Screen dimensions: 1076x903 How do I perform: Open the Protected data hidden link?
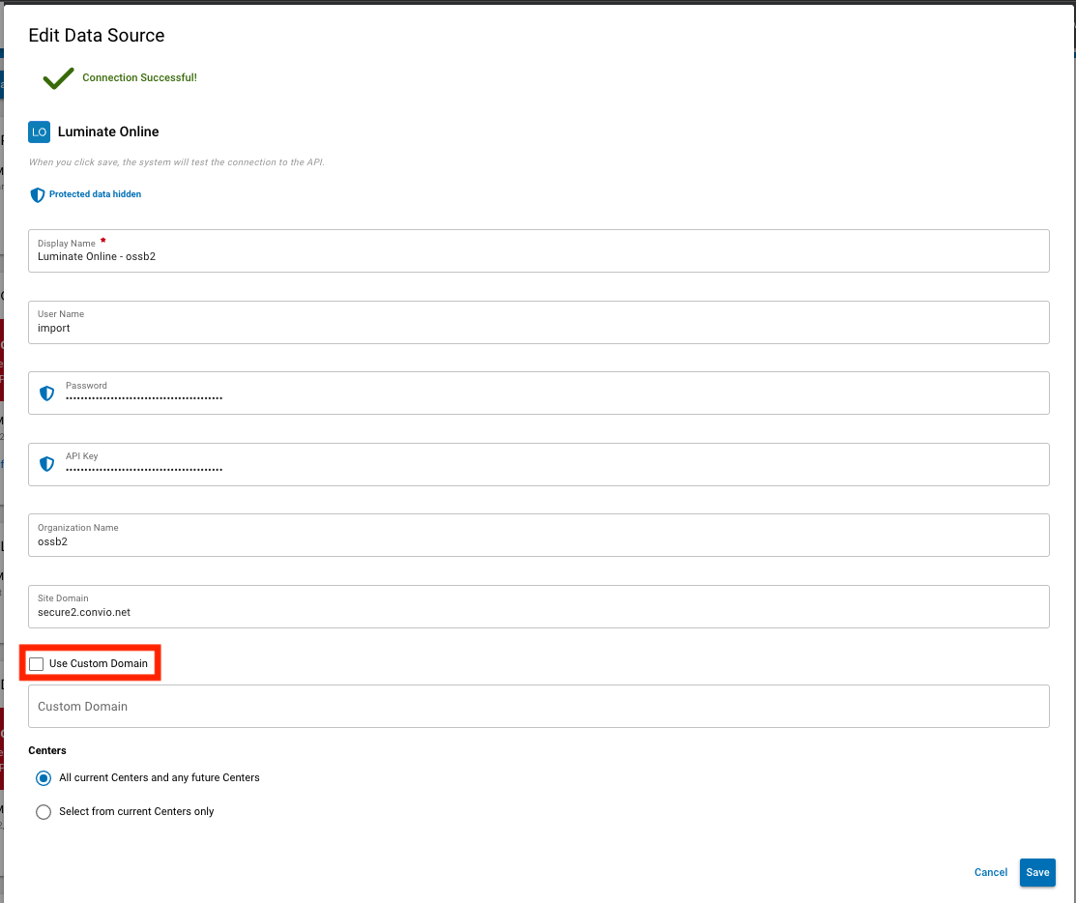point(96,194)
